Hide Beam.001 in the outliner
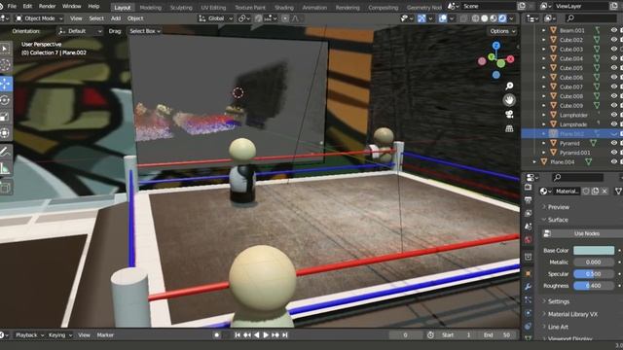 (614, 30)
